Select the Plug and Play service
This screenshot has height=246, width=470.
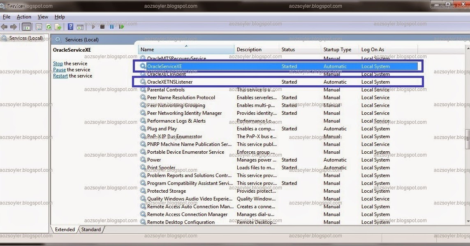(162, 128)
